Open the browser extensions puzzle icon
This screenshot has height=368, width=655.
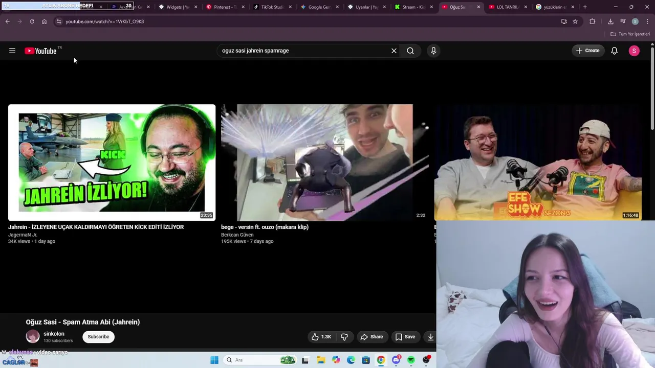pyautogui.click(x=592, y=21)
